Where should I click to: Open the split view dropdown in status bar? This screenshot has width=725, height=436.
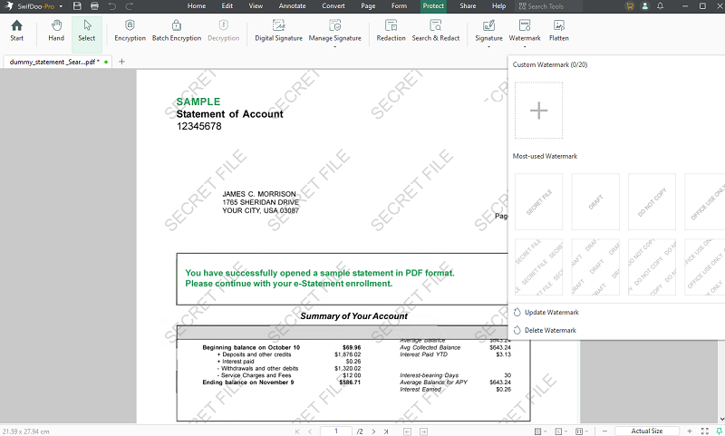click(581, 431)
